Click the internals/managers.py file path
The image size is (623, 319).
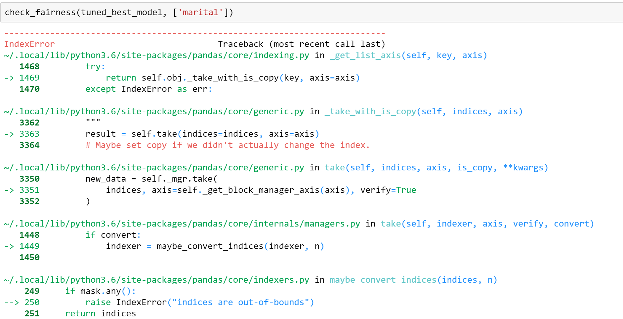click(182, 224)
